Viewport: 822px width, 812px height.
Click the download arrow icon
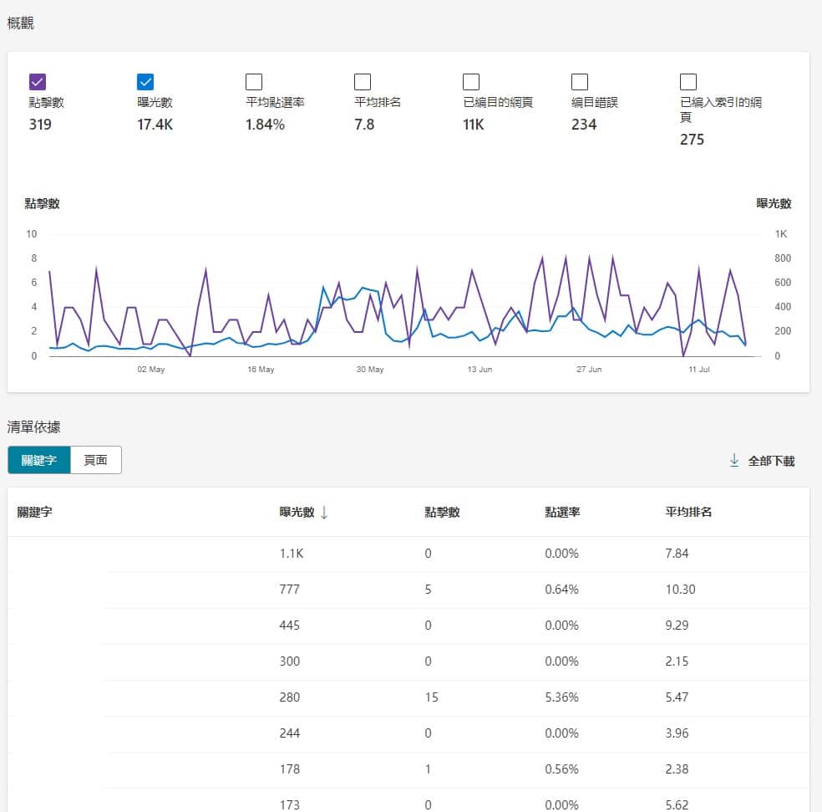pyautogui.click(x=734, y=460)
